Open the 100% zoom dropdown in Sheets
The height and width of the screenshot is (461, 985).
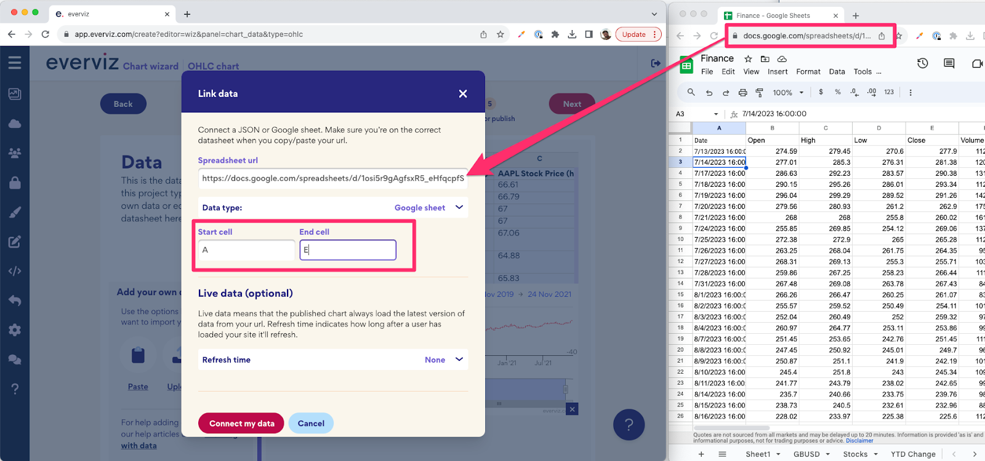pyautogui.click(x=789, y=93)
